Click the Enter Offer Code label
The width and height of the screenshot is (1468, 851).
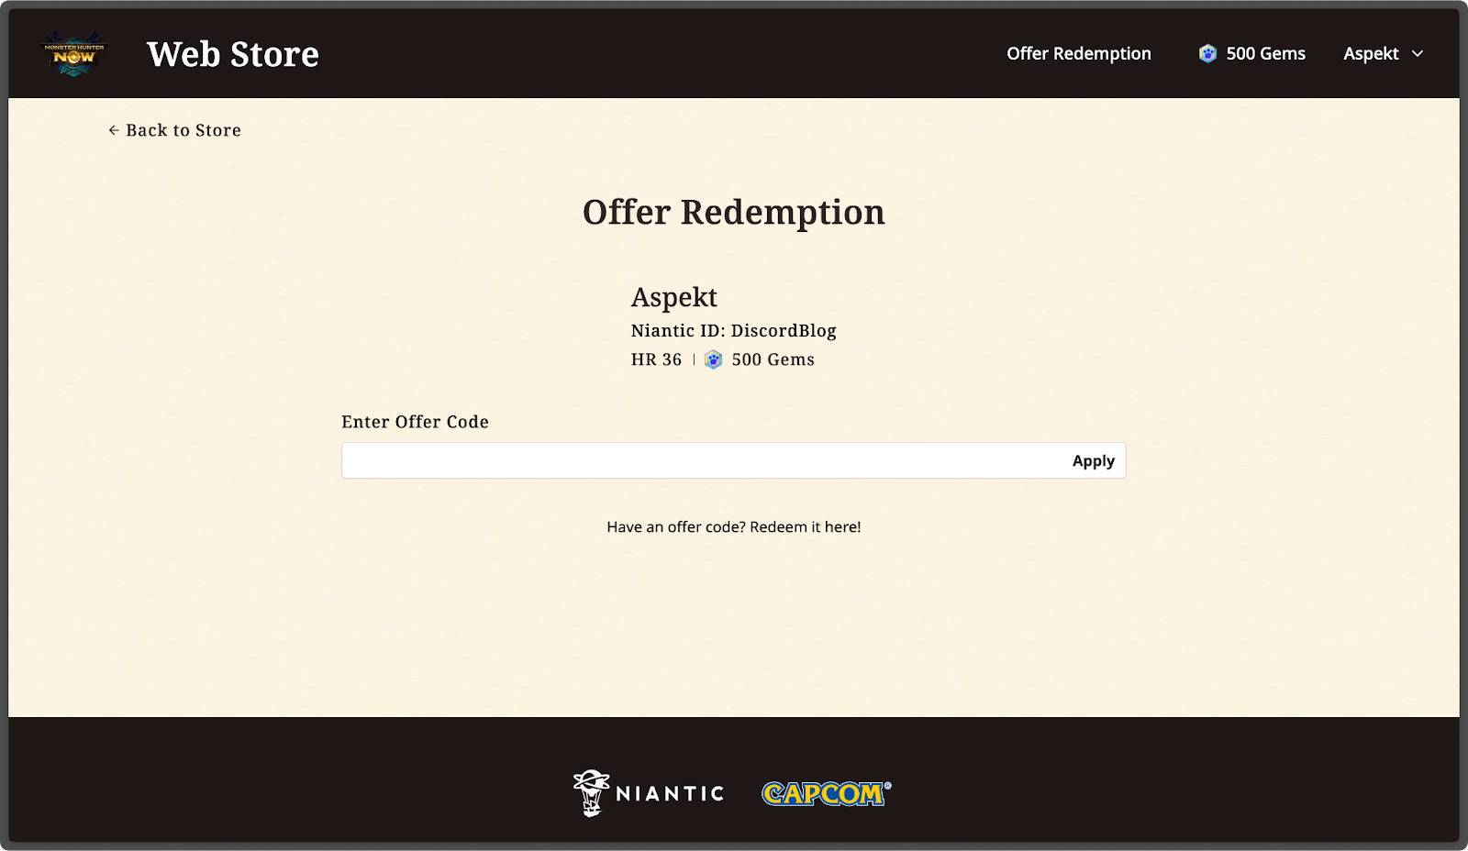click(x=415, y=422)
